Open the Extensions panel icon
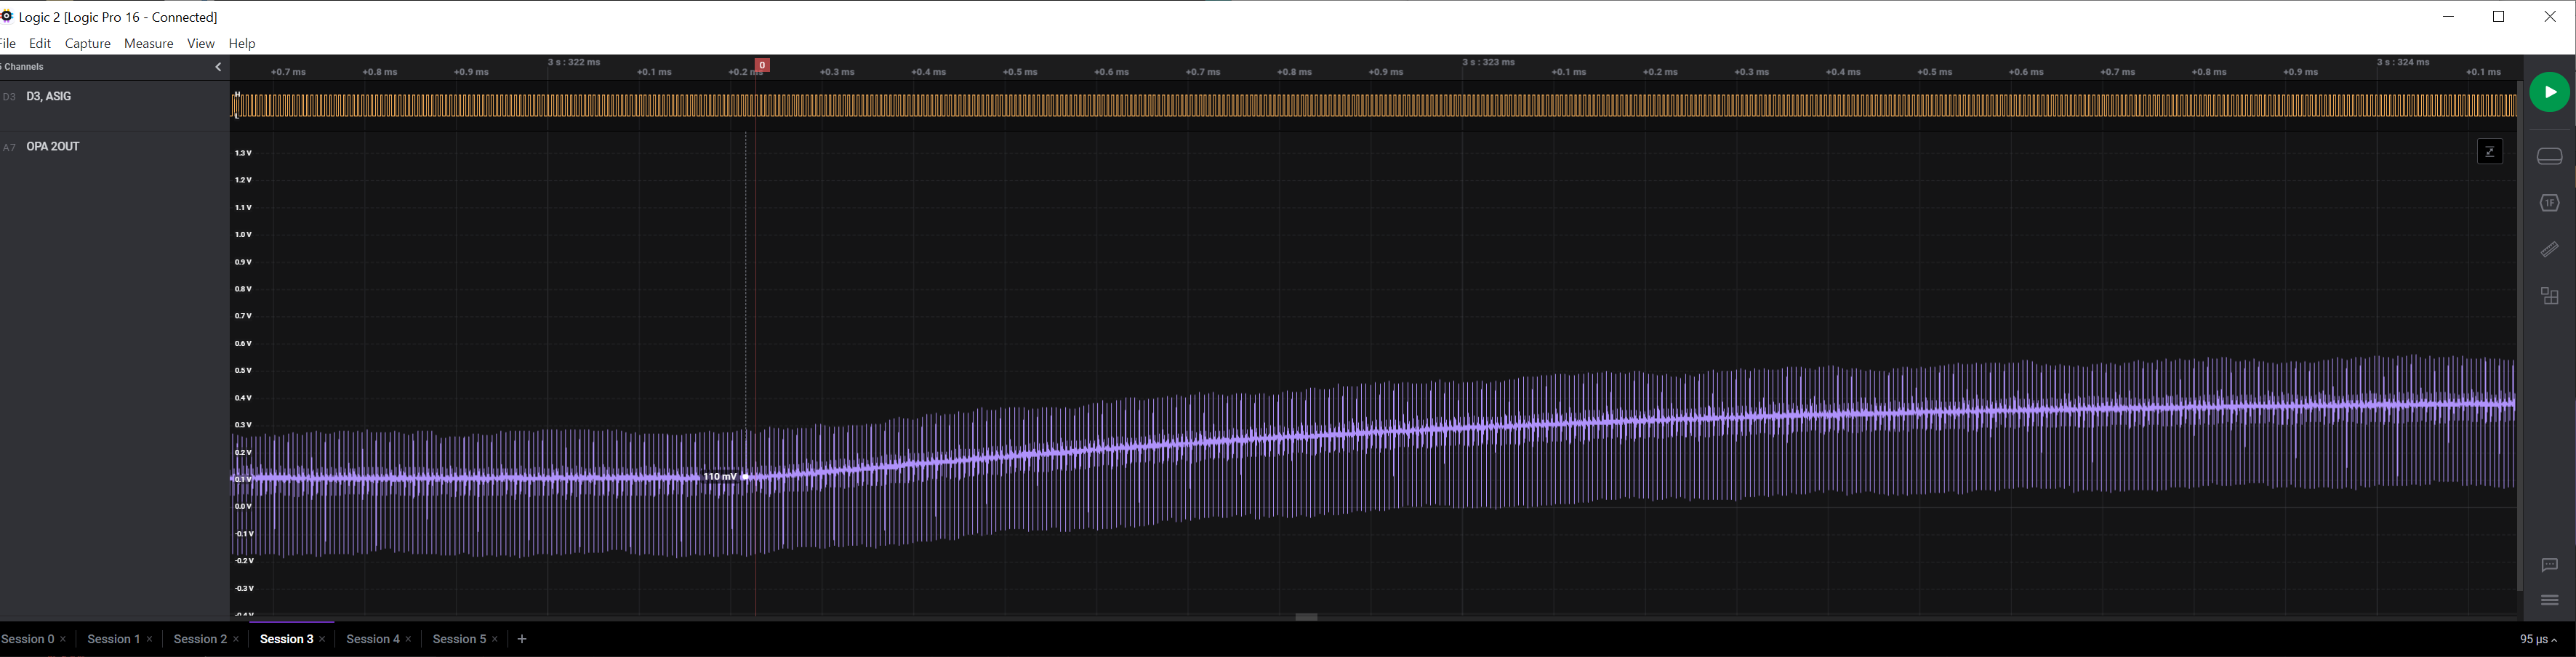This screenshot has width=2576, height=657. [2549, 296]
